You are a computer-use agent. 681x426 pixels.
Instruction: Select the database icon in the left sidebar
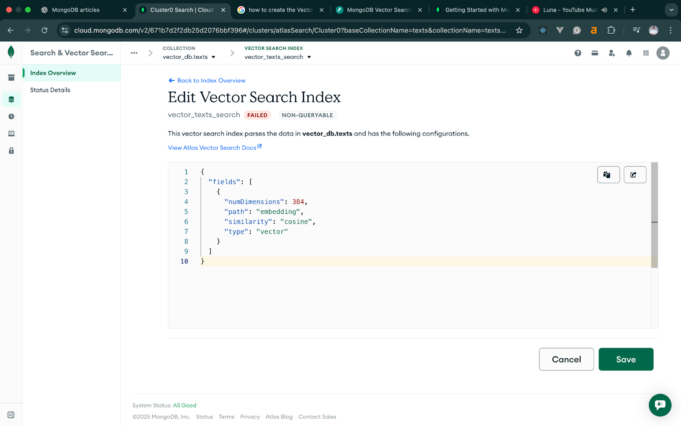(x=11, y=99)
